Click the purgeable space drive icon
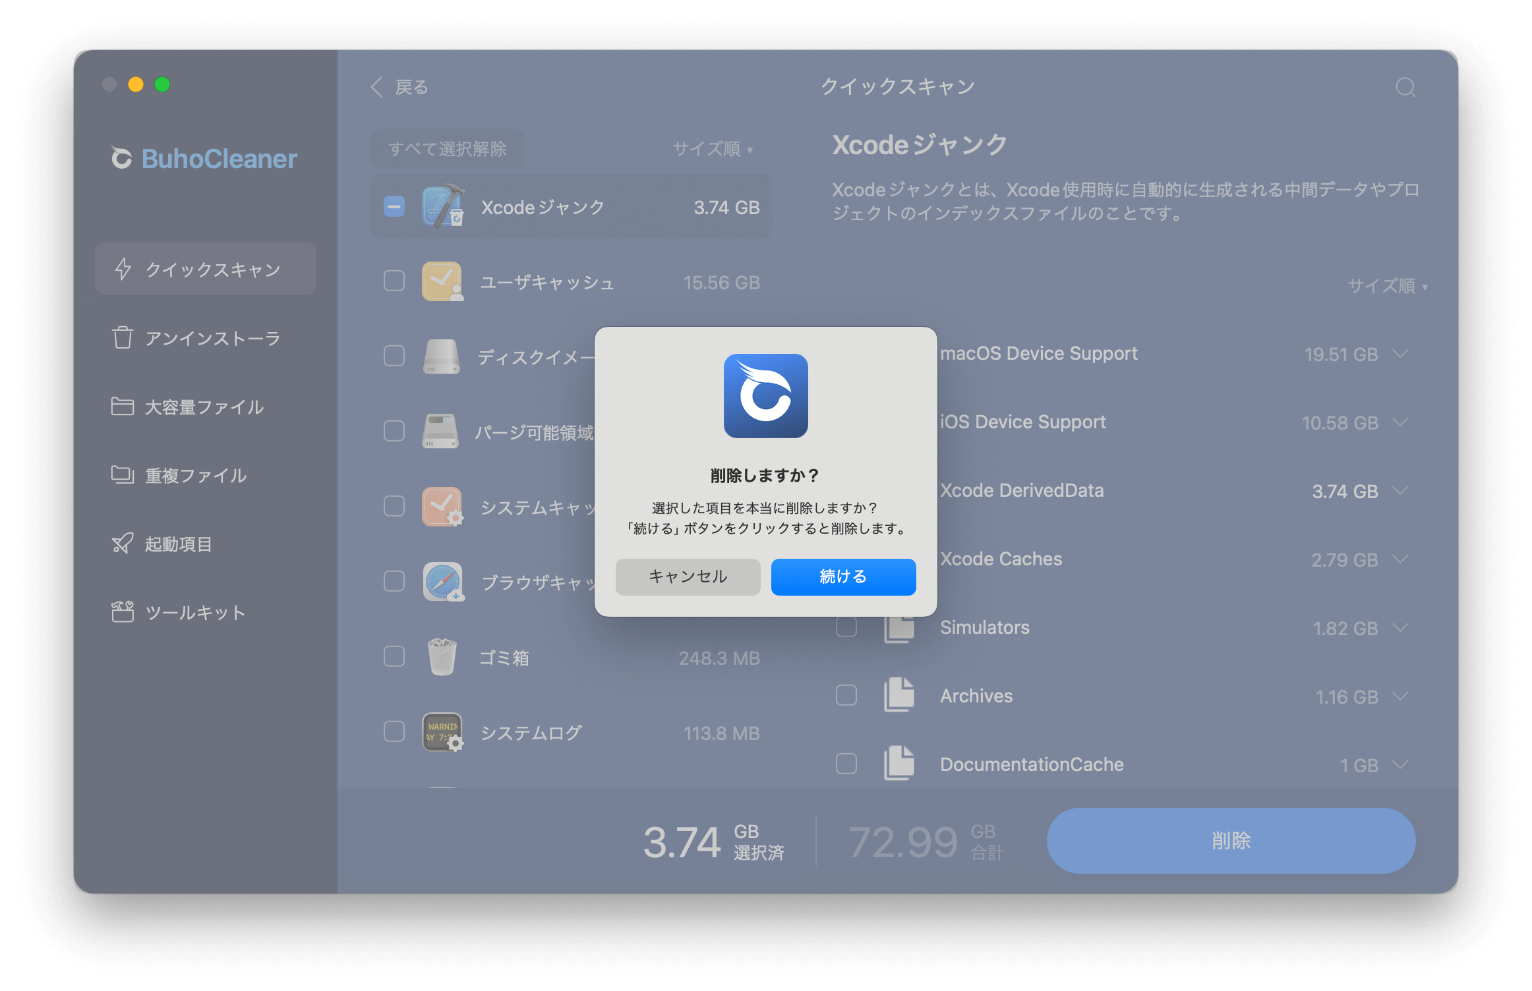 click(440, 432)
